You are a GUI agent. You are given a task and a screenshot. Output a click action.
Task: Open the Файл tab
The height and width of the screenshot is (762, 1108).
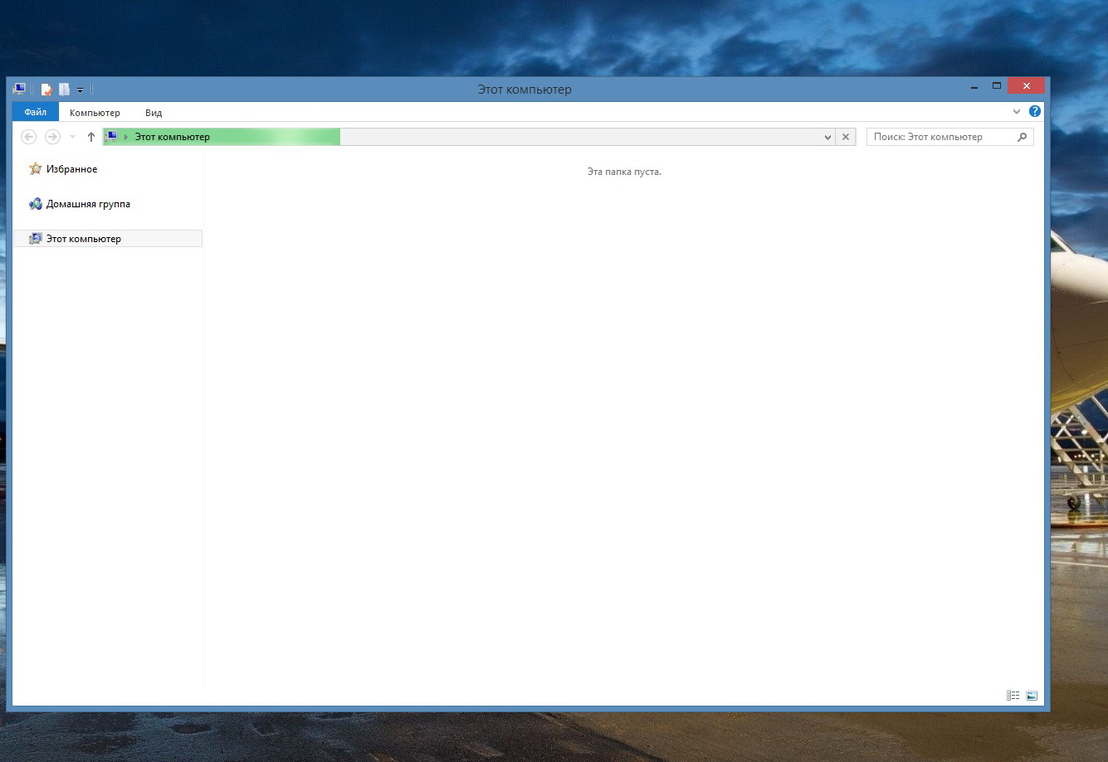click(36, 113)
